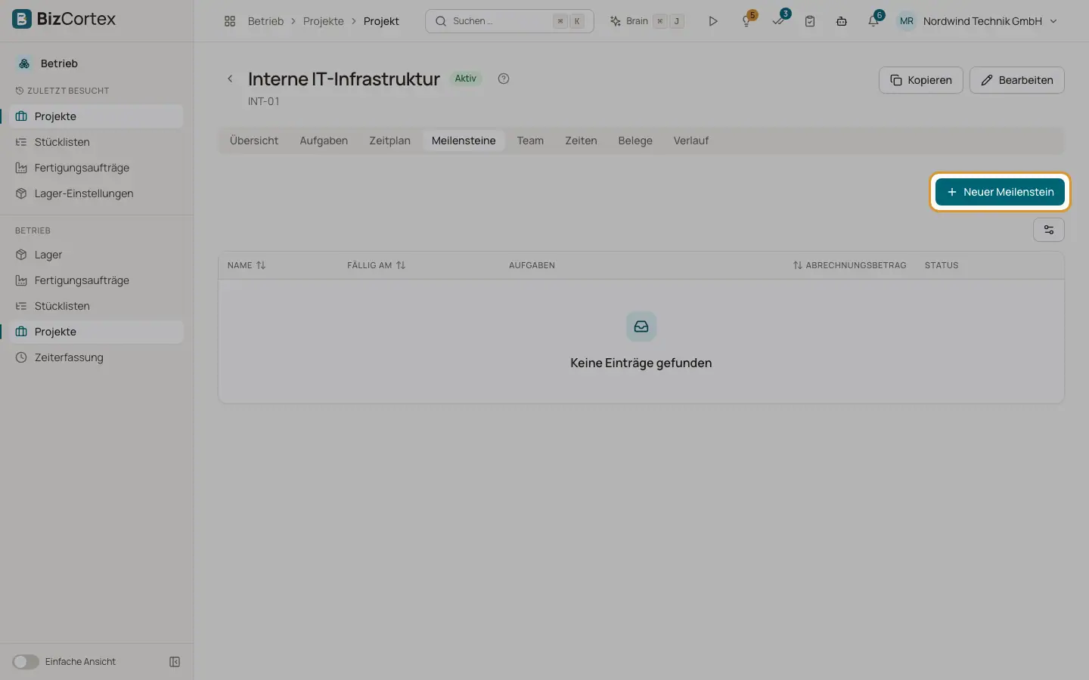Switch to the Zeitplan tab
The image size is (1089, 680).
tap(389, 141)
